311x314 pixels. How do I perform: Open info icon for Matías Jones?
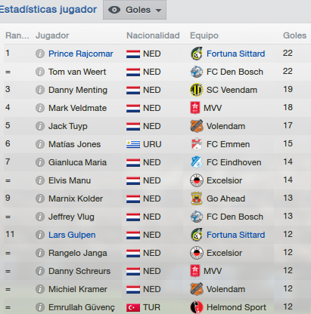pyautogui.click(x=40, y=144)
